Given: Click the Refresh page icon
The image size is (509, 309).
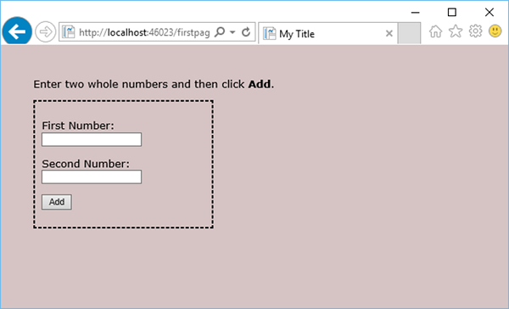Looking at the screenshot, I should (x=246, y=32).
